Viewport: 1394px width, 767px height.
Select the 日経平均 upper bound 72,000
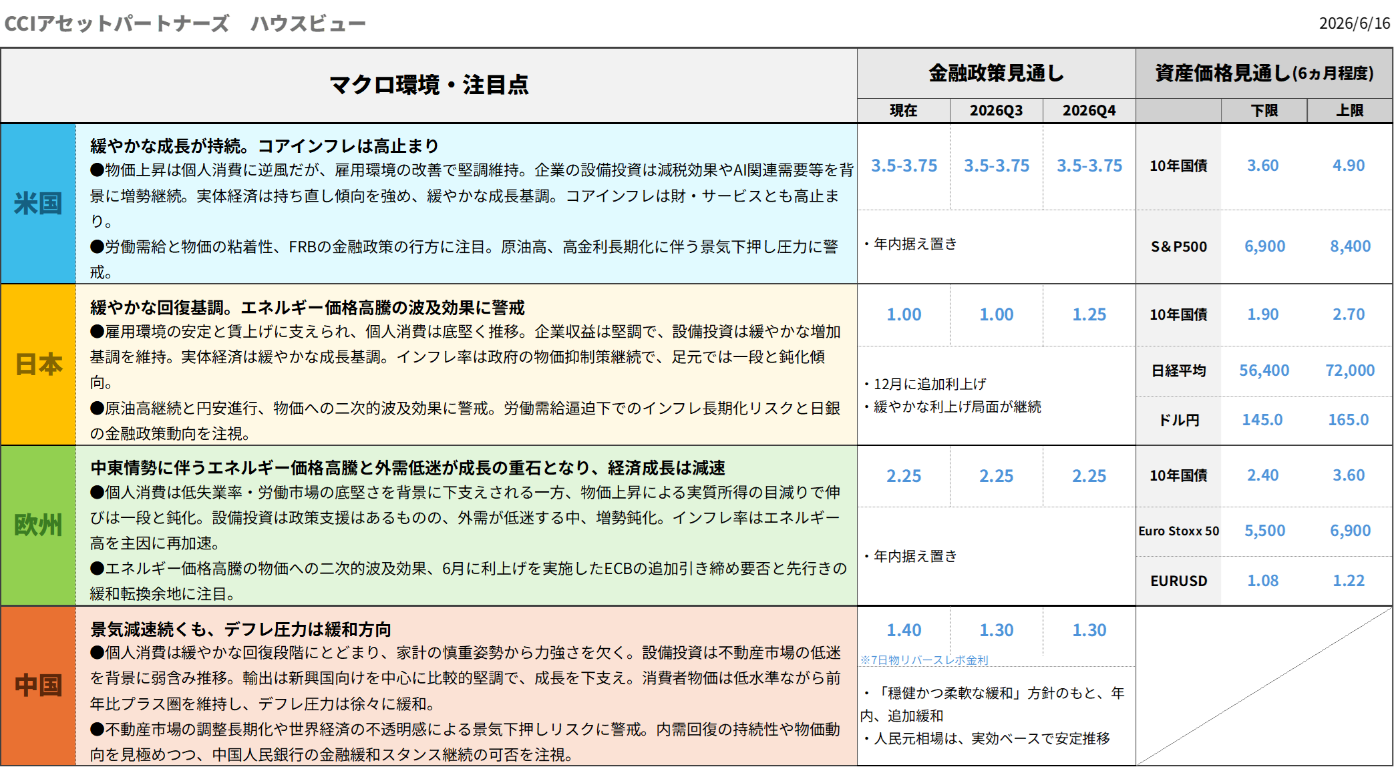[x=1350, y=370]
